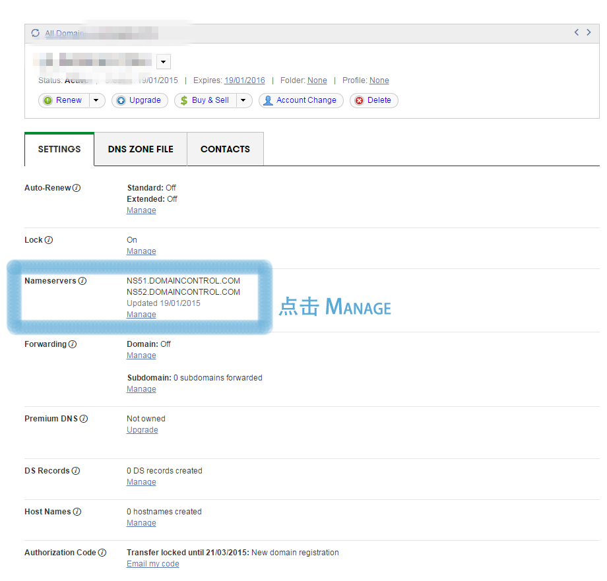Click the Nameservers info icon
The image size is (607, 581).
pyautogui.click(x=82, y=281)
